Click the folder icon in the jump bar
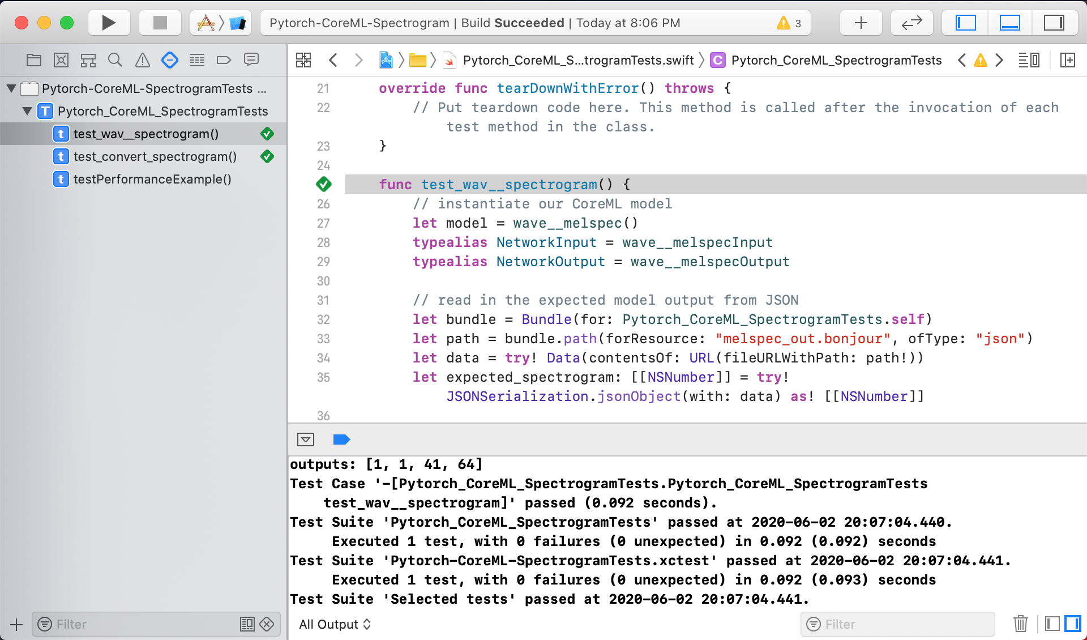Viewport: 1087px width, 640px height. pos(418,60)
